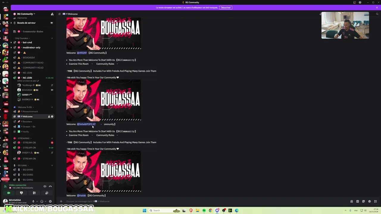Image resolution: width=381 pixels, height=214 pixels.
Task: Open Windows Start menu
Action: (x=144, y=210)
